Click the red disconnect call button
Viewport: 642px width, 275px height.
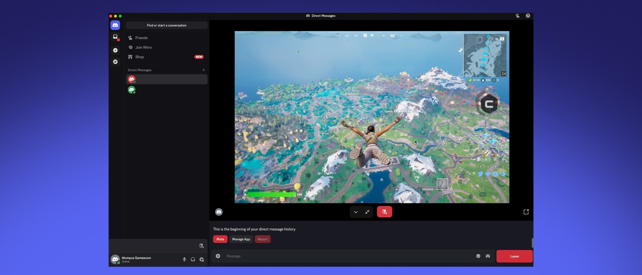tap(384, 212)
